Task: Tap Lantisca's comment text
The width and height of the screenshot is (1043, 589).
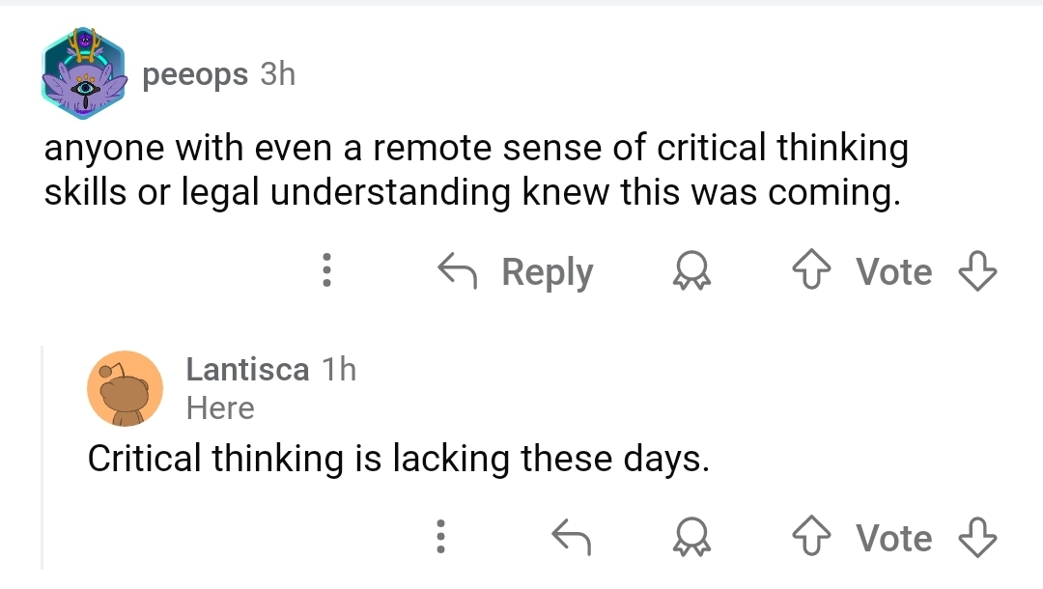Action: point(398,457)
